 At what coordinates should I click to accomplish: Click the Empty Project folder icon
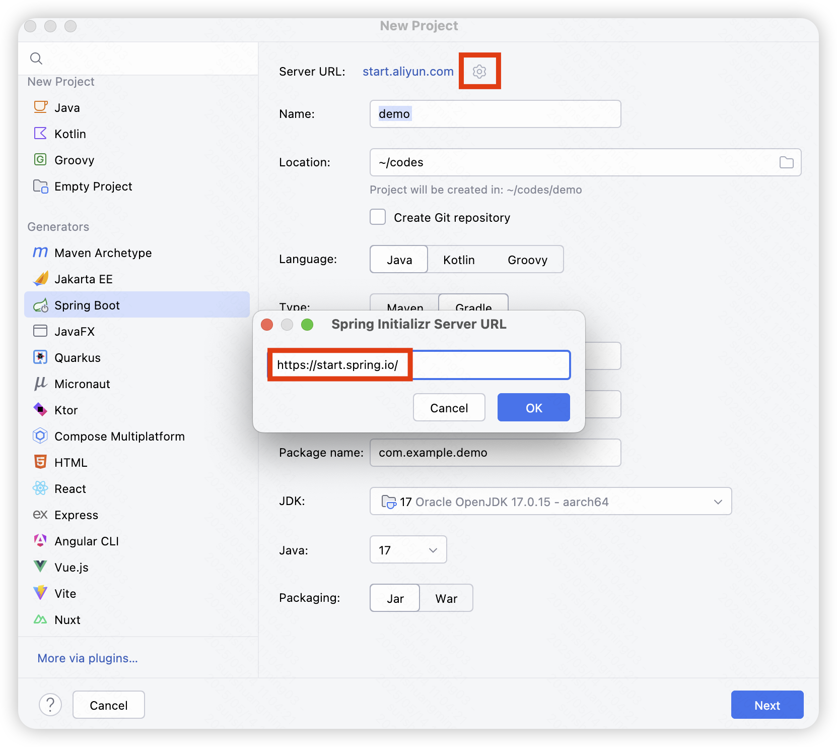coord(40,186)
